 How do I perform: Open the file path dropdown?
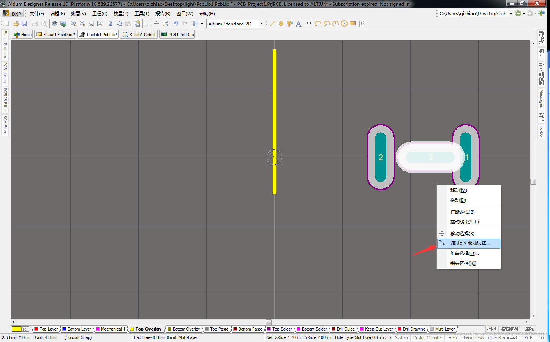coord(511,13)
